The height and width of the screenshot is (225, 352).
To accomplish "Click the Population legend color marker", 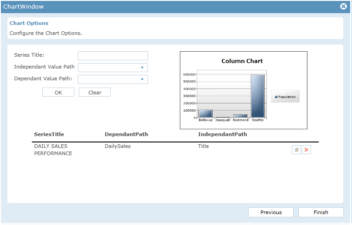I will [x=276, y=97].
